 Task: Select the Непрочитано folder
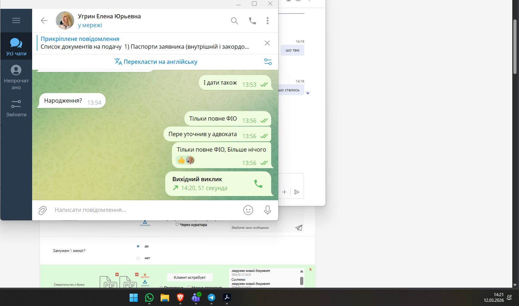click(16, 77)
